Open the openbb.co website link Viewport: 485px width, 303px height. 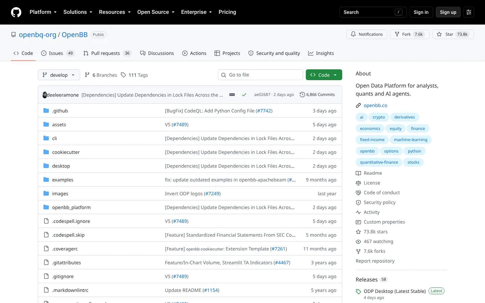(376, 105)
